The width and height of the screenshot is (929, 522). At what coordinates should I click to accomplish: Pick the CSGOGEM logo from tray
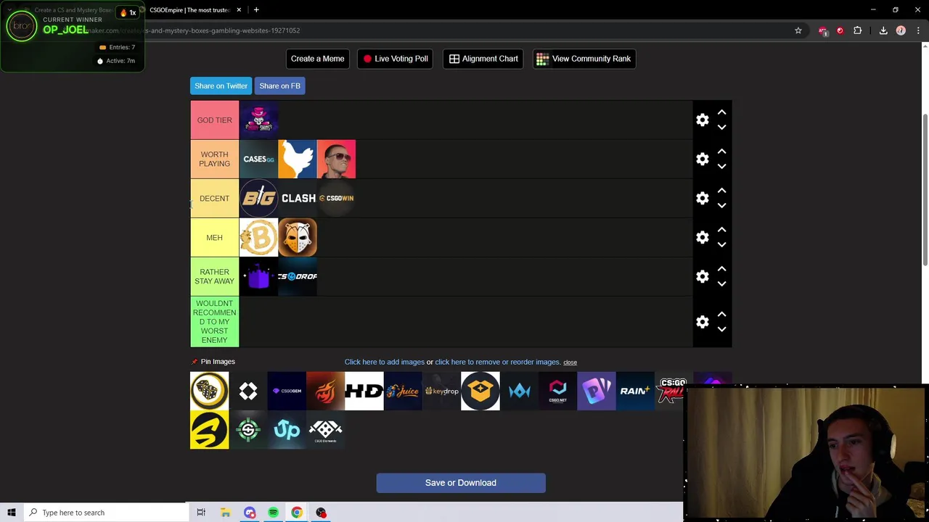[287, 391]
